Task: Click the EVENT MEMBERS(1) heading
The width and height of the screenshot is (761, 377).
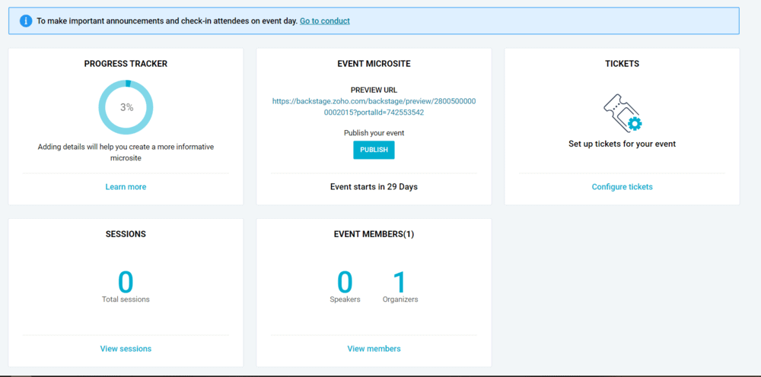Action: click(x=374, y=234)
